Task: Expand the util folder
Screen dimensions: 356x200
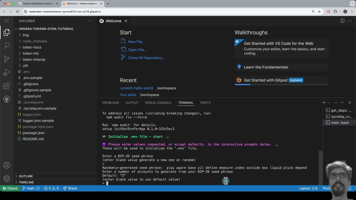Action: [25, 66]
